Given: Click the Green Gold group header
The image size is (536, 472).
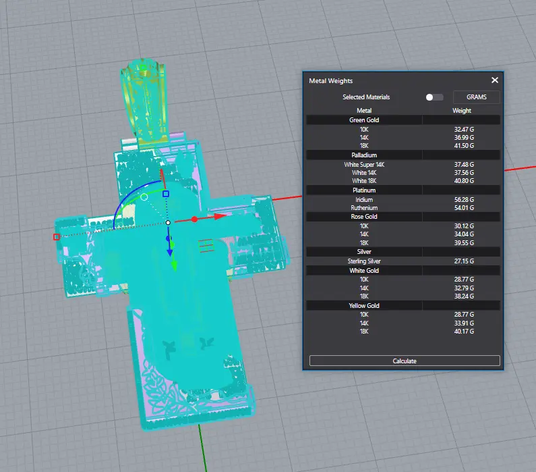Looking at the screenshot, I should click(364, 120).
